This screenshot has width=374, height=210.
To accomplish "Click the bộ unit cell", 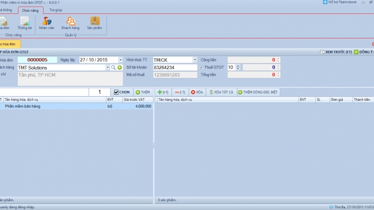I will click(x=114, y=106).
